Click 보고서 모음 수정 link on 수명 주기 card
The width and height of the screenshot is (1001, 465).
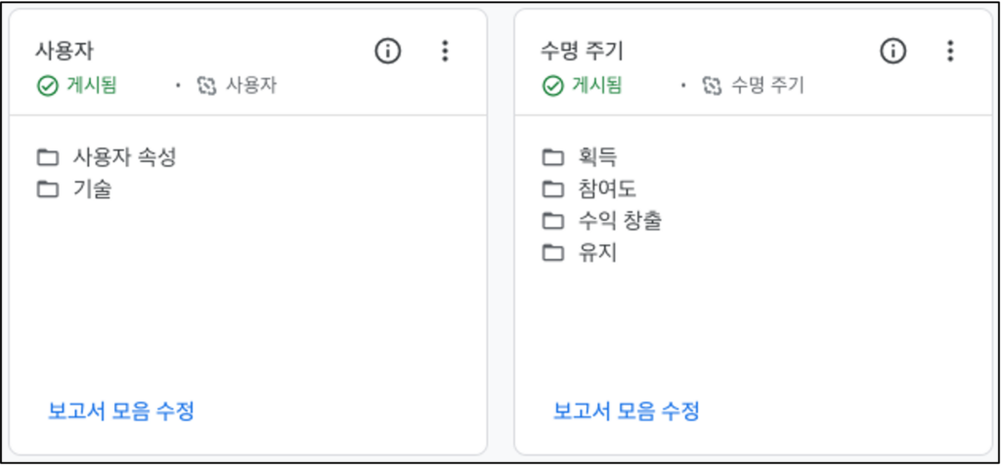click(627, 411)
